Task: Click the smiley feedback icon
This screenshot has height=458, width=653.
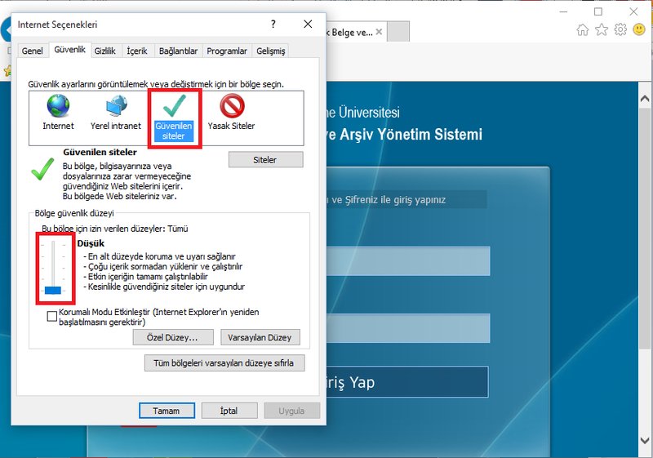Action: pos(638,30)
